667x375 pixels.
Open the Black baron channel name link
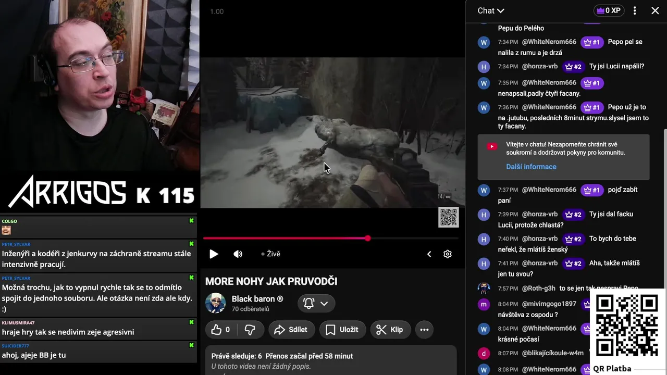(x=257, y=299)
